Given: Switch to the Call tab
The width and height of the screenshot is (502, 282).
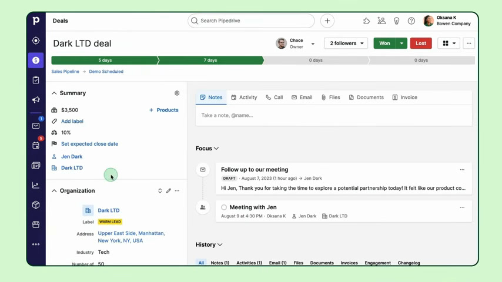Looking at the screenshot, I should tap(275, 98).
